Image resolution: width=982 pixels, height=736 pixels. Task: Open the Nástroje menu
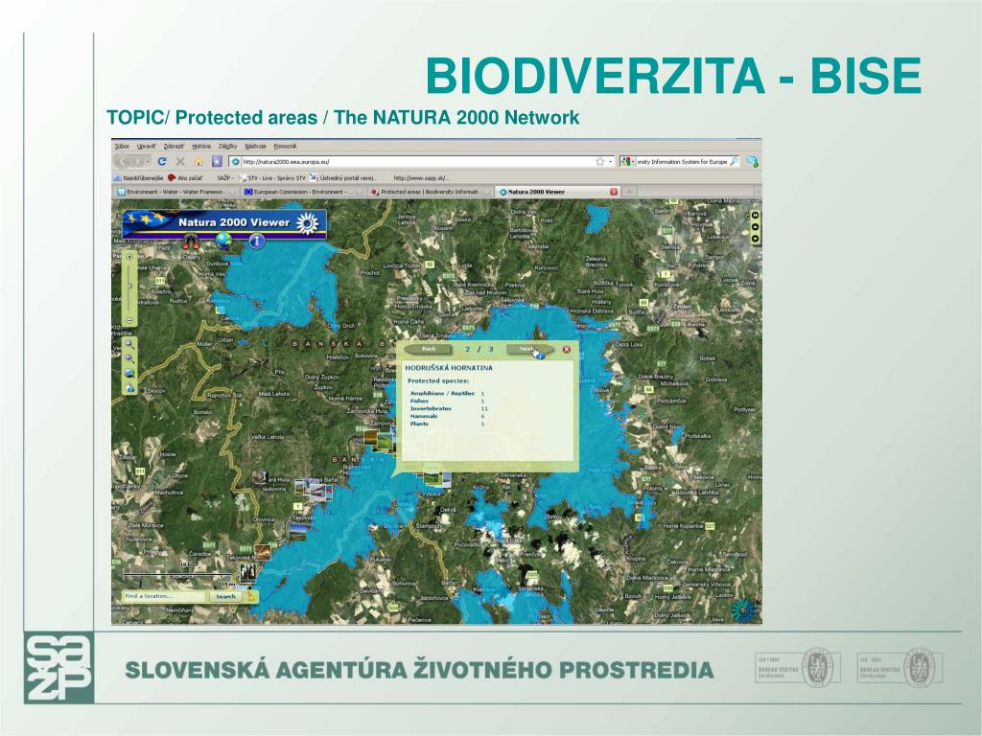pyautogui.click(x=255, y=146)
